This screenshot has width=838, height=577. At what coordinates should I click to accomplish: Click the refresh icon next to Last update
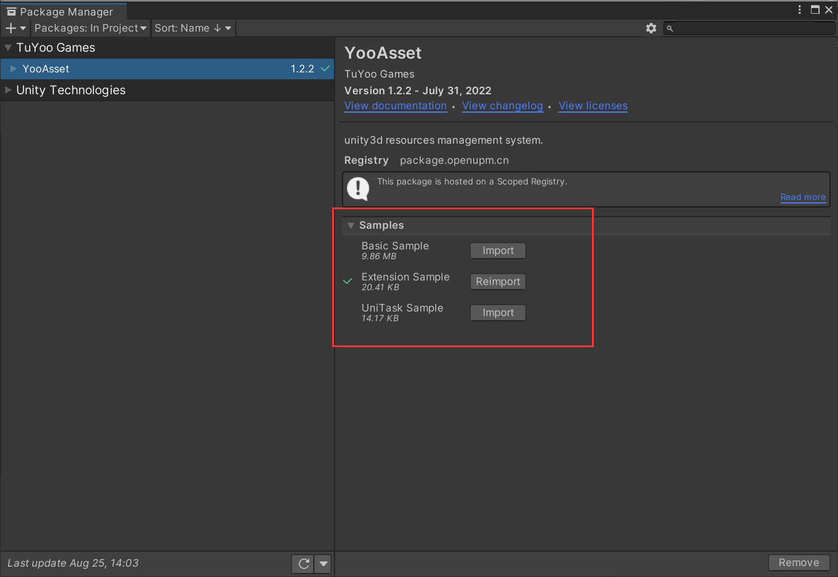click(x=303, y=564)
